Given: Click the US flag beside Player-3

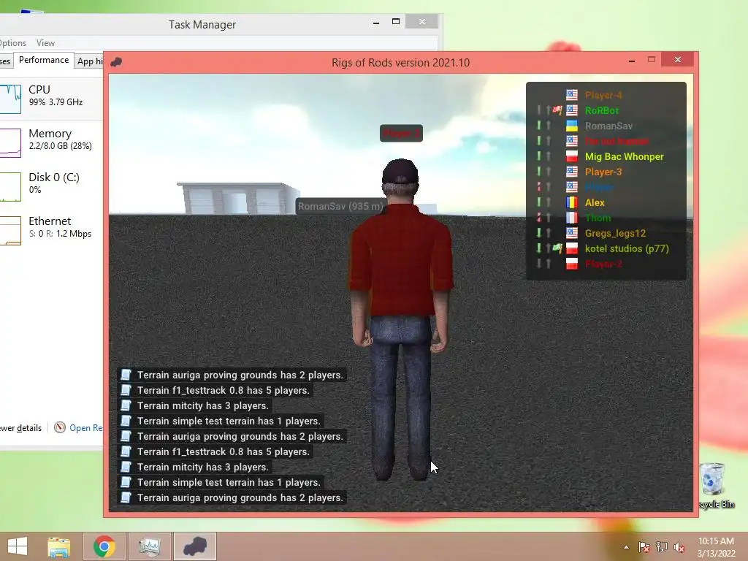Looking at the screenshot, I should pos(571,172).
